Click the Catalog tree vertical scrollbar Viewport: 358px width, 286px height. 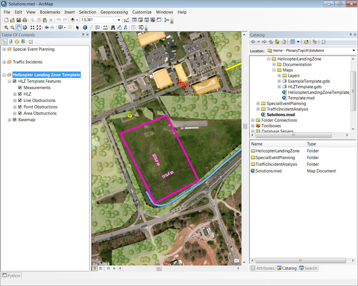[x=353, y=91]
